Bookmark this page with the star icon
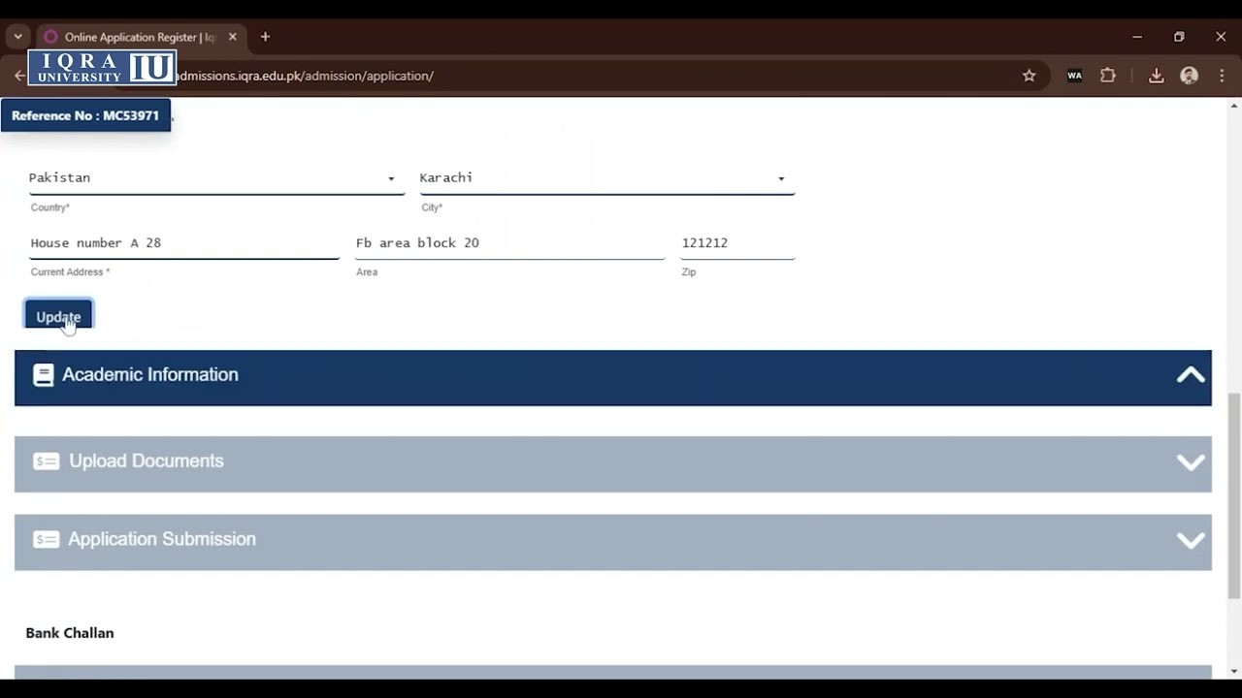This screenshot has height=698, width=1242. point(1029,76)
